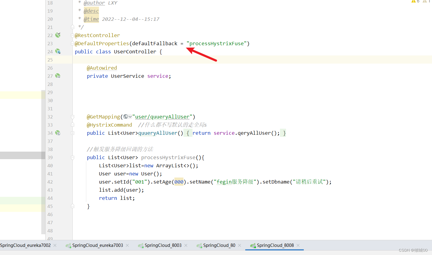
Task: Collapse the processHystrixFuse method fold on line 39
Action: click(x=72, y=157)
